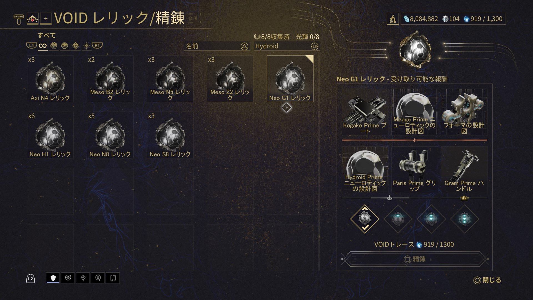
Task: Select the intact refinement level diamond
Action: (x=365, y=219)
